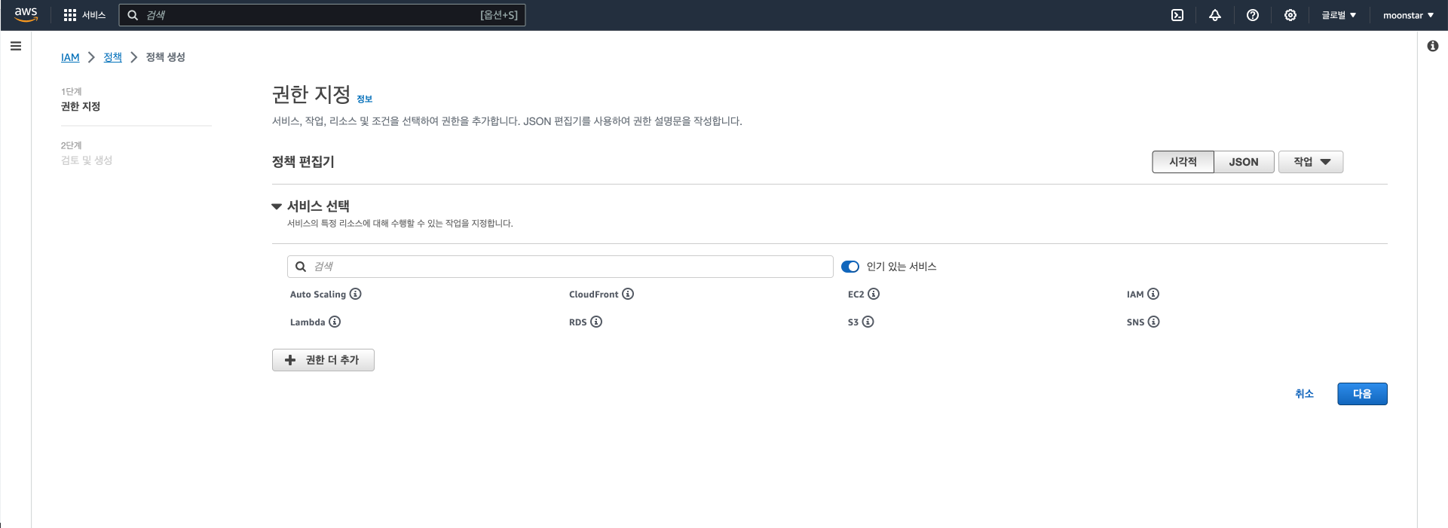Click the 다음 button
The image size is (1448, 528).
coord(1362,394)
